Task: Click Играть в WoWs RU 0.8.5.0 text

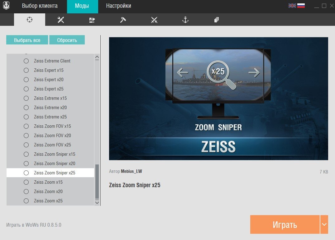Action: (x=34, y=225)
